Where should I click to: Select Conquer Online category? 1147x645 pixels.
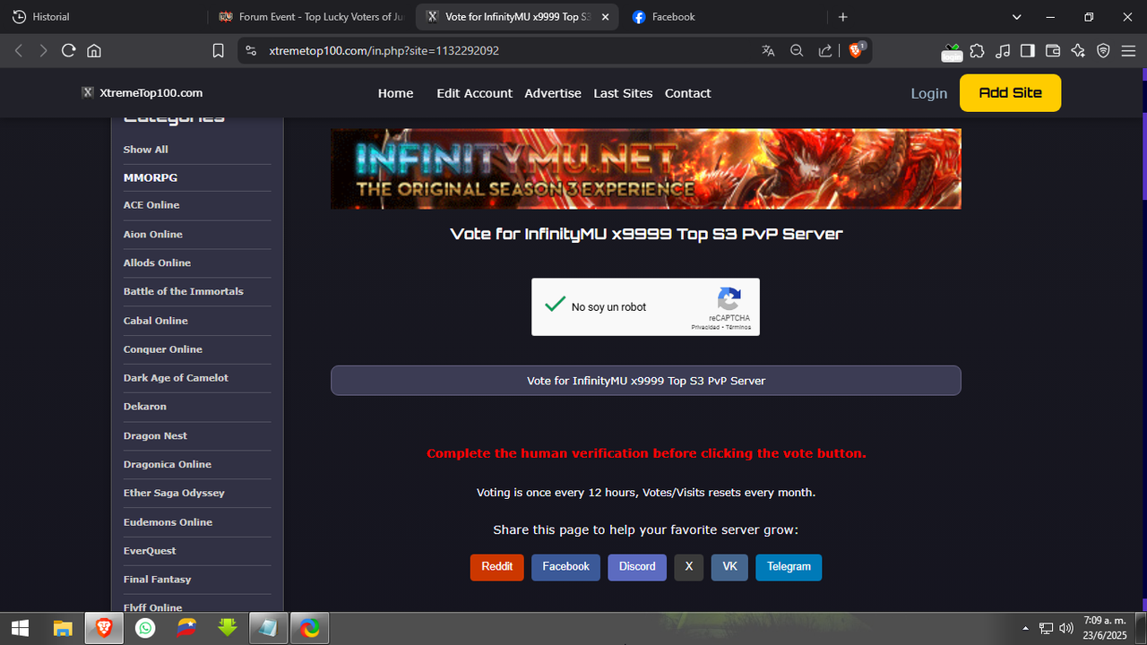163,349
